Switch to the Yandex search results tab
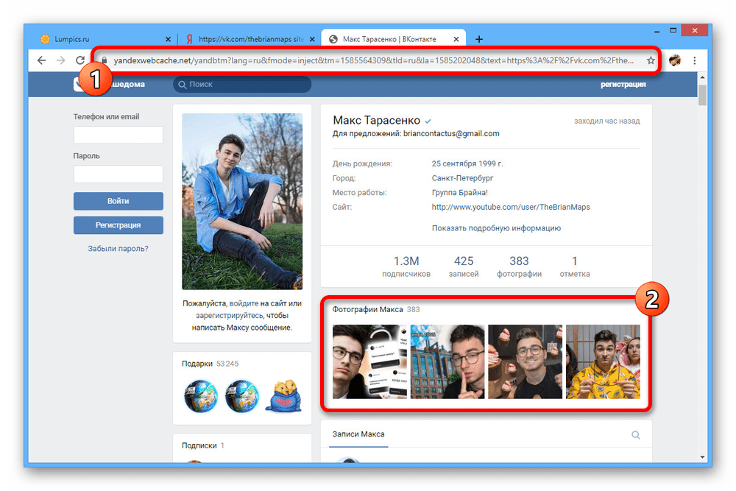 pyautogui.click(x=250, y=40)
